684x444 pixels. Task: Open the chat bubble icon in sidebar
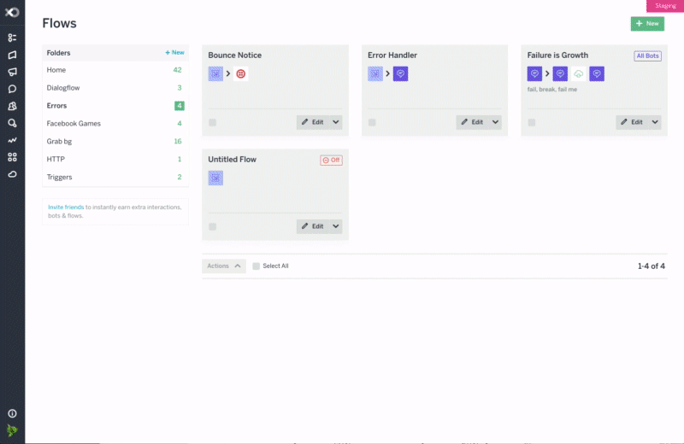point(12,89)
